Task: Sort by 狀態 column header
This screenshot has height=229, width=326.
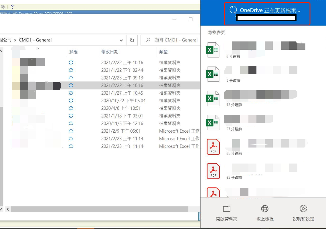Action: (x=73, y=52)
